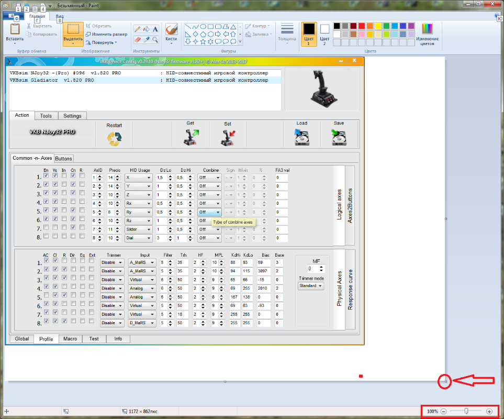Toggle R checkbox for physical axis 3
This screenshot has width=504, height=419.
click(x=64, y=278)
